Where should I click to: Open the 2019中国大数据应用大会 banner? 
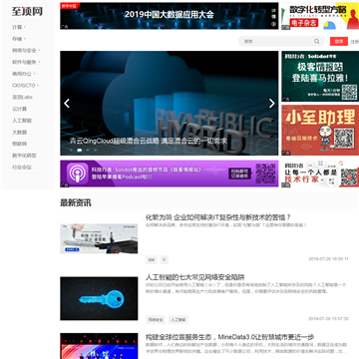(170, 16)
